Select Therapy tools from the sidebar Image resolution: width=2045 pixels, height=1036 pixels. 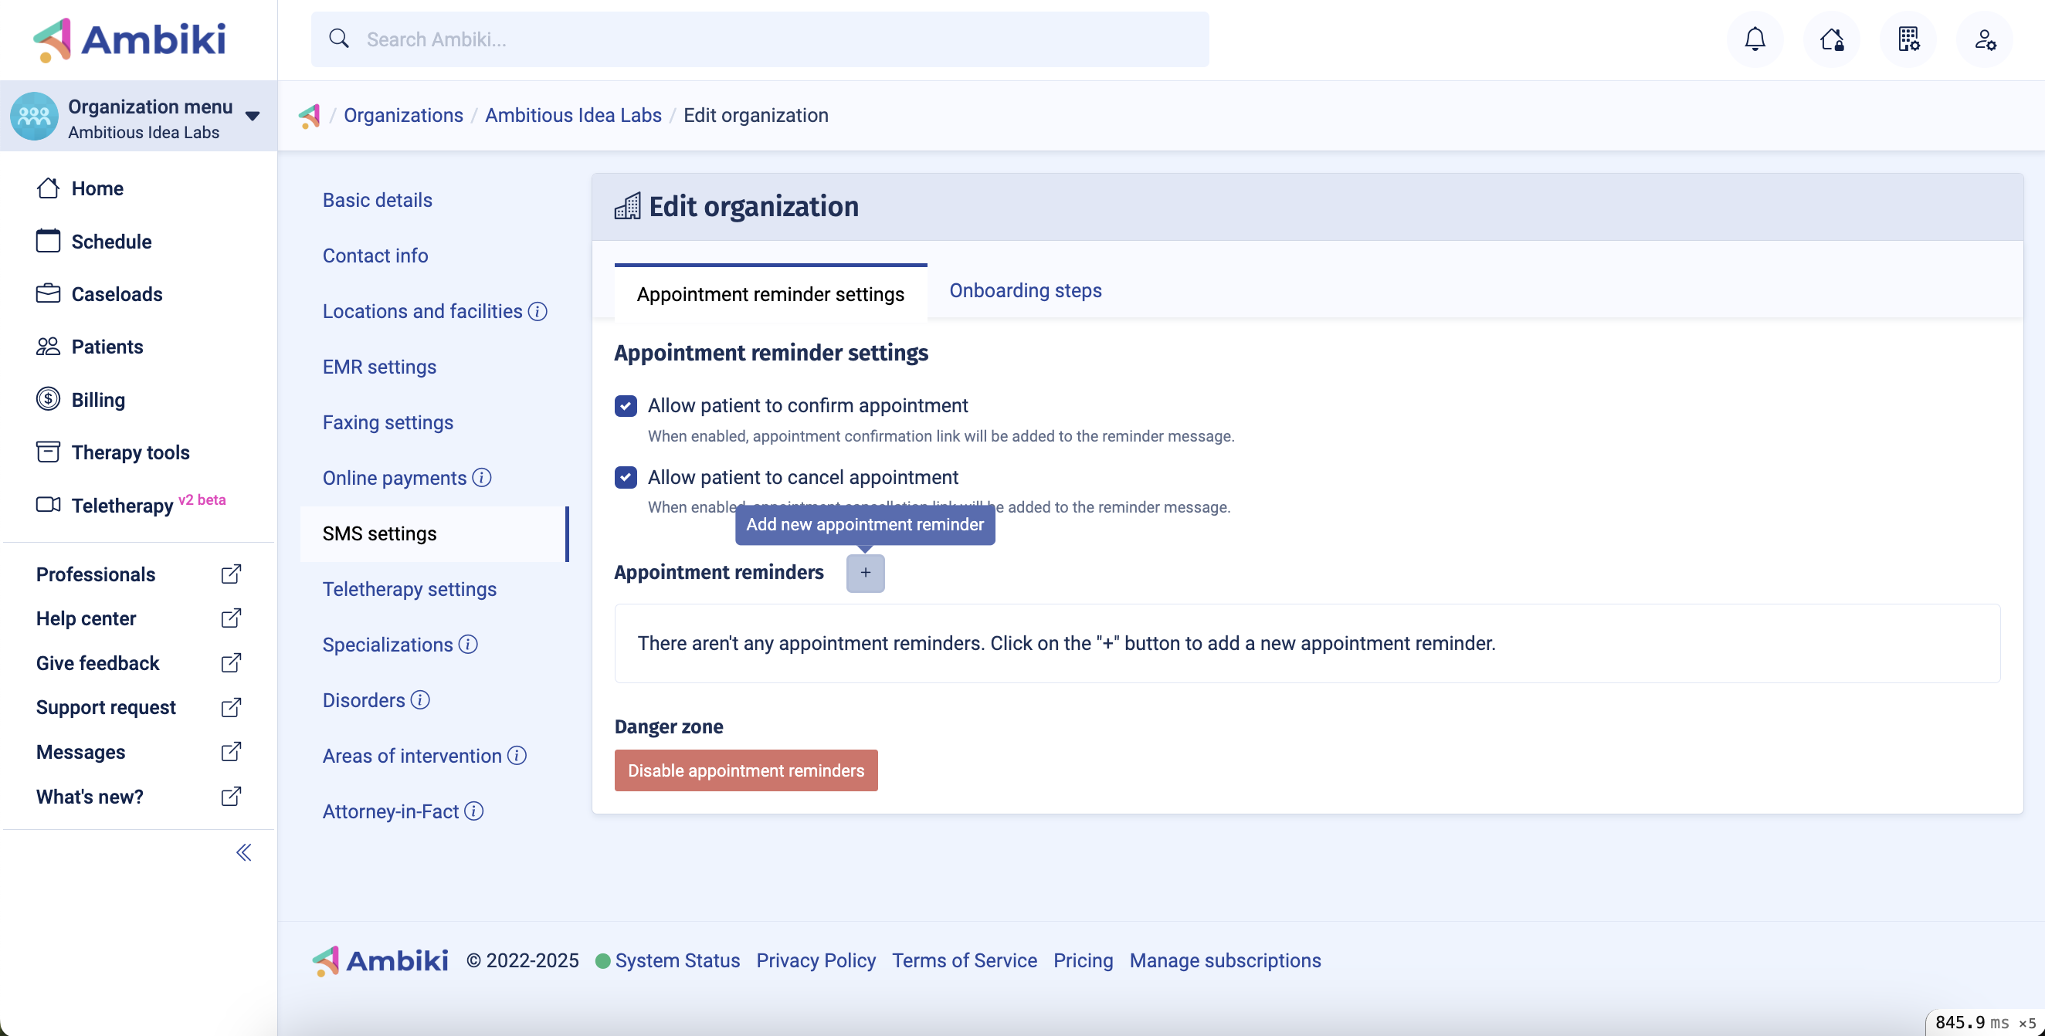click(x=131, y=452)
